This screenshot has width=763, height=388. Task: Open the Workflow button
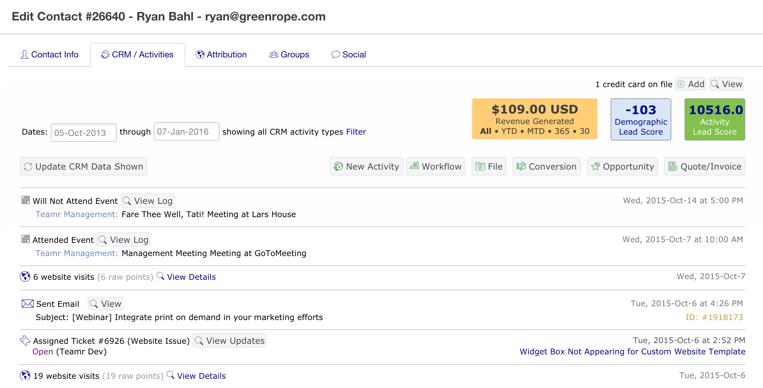(x=436, y=167)
